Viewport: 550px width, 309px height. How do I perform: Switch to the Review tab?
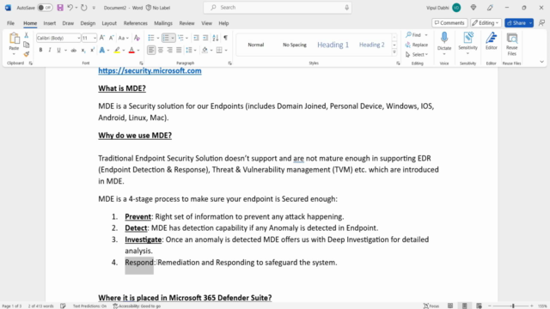click(x=186, y=23)
